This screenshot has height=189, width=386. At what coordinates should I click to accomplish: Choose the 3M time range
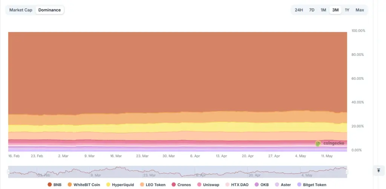pos(335,10)
